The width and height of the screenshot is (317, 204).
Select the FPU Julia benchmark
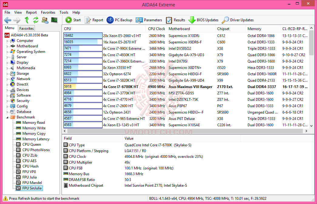(x=29, y=177)
